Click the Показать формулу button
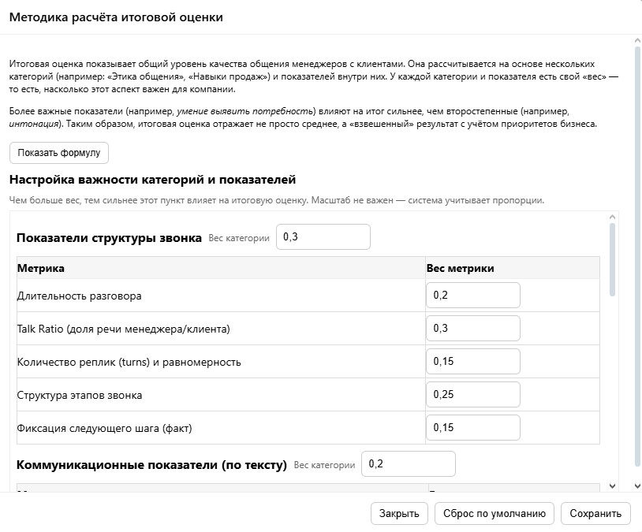 58,153
